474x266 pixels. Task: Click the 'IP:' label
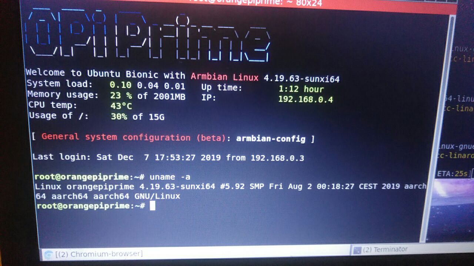coord(208,98)
